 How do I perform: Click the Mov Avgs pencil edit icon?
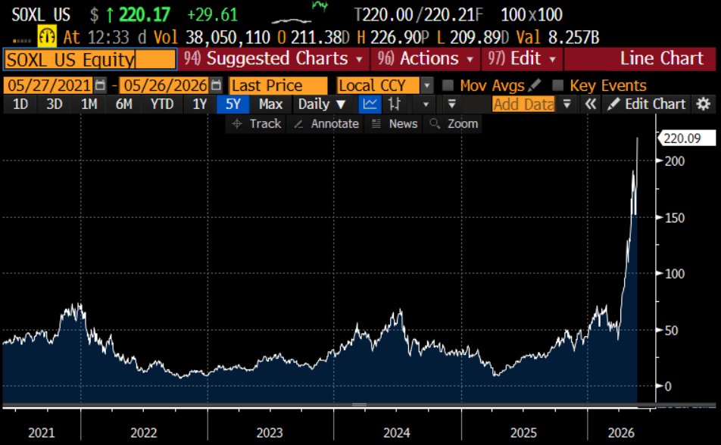(535, 86)
